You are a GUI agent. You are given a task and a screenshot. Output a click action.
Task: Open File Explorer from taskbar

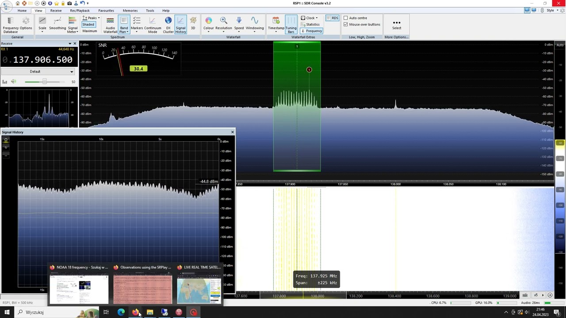(x=150, y=312)
